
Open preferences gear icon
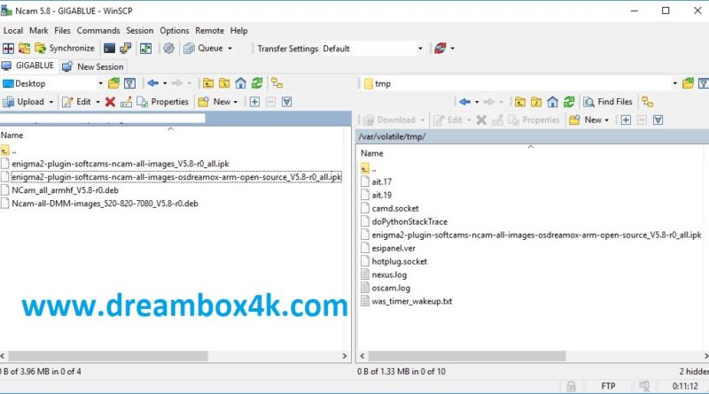click(168, 49)
